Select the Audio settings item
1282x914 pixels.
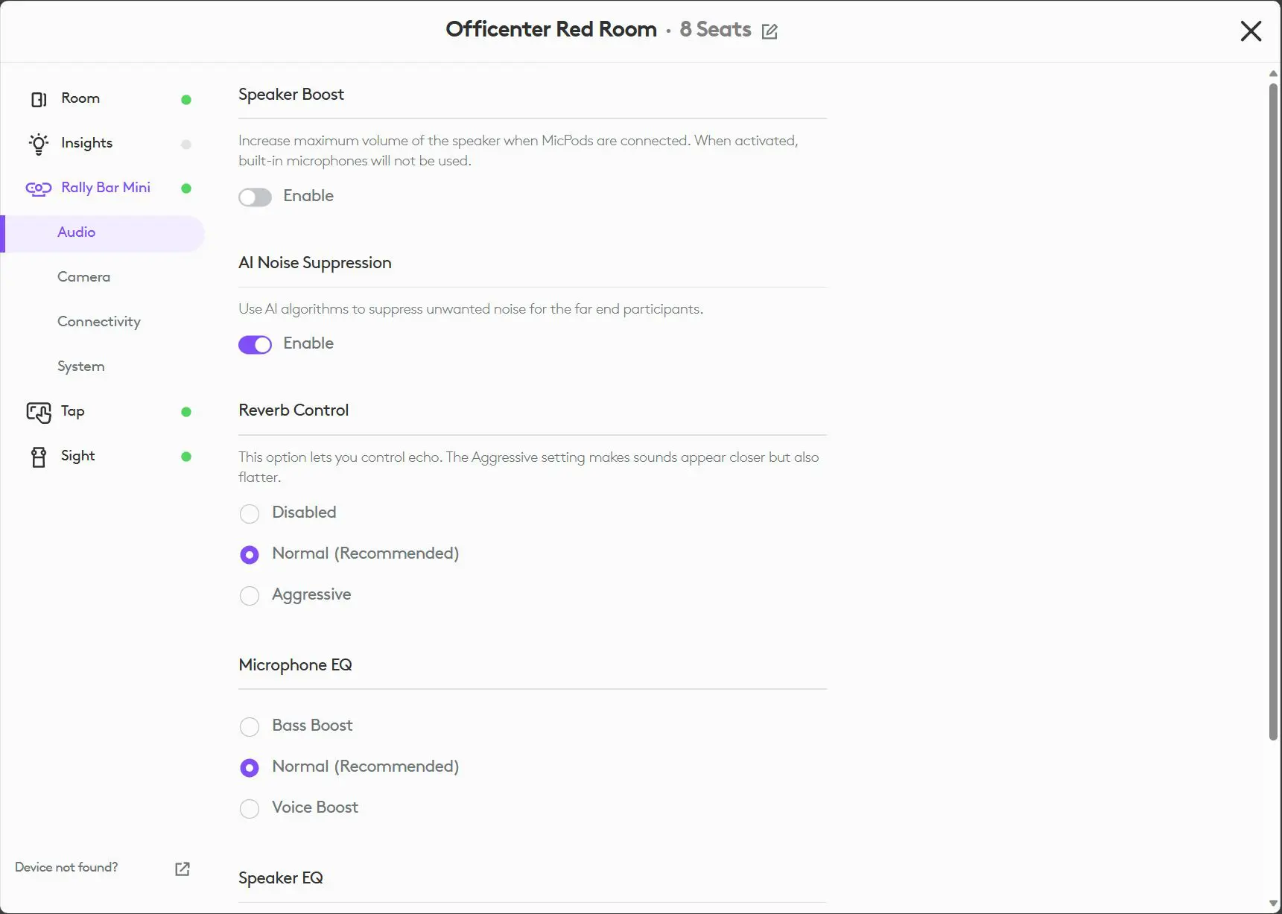(x=77, y=232)
